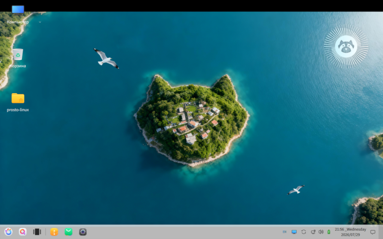The width and height of the screenshot is (383, 239).
Task: Open calendar from the 21:56 Wednesday clock
Action: pos(350,232)
